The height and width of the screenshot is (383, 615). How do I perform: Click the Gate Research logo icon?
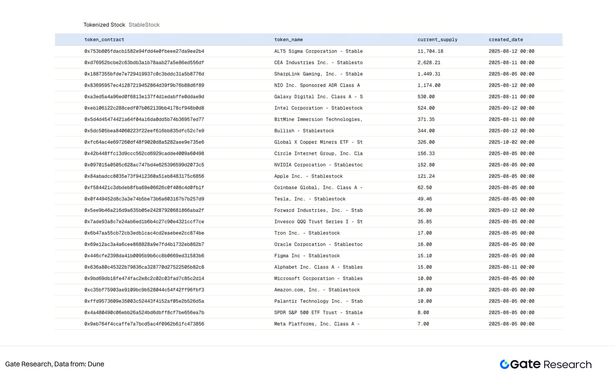point(505,364)
